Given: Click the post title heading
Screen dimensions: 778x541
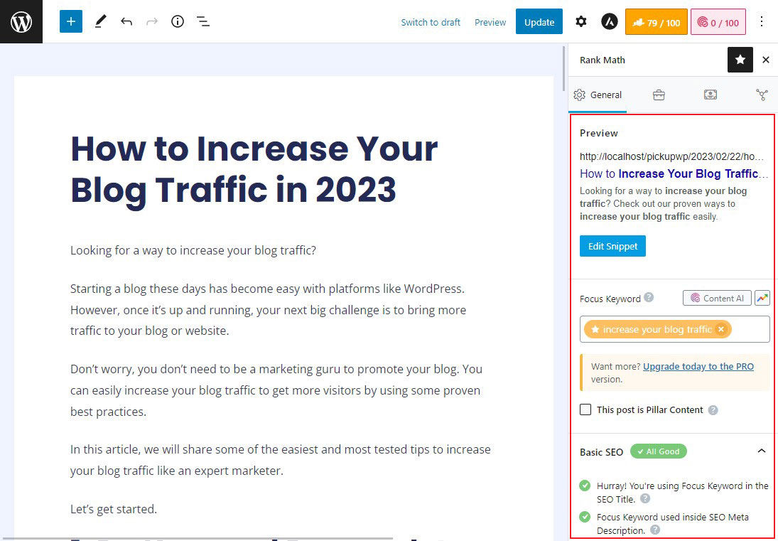Looking at the screenshot, I should 254,168.
